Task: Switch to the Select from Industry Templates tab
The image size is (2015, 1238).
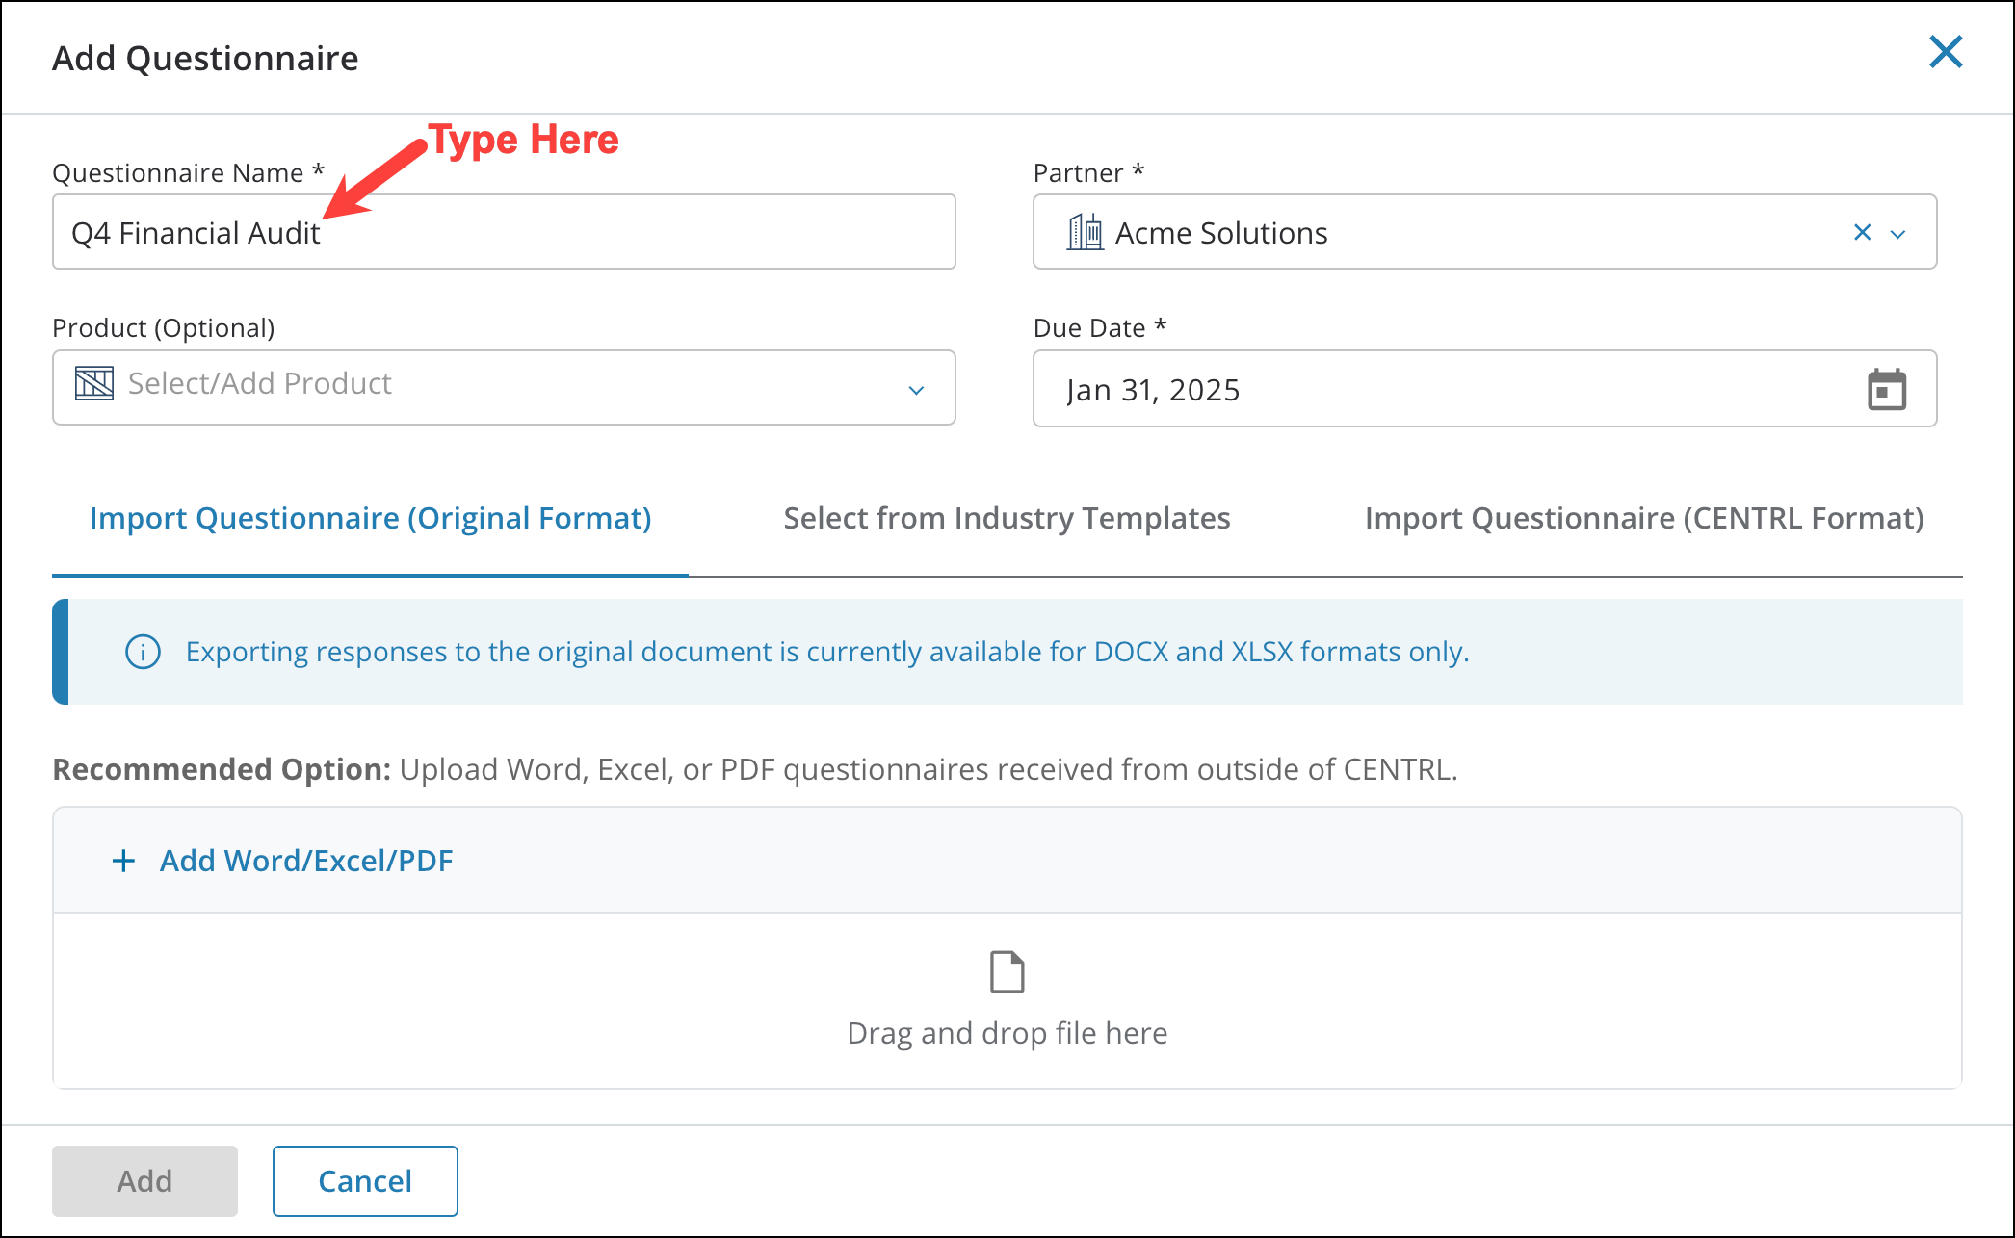Action: [1007, 518]
